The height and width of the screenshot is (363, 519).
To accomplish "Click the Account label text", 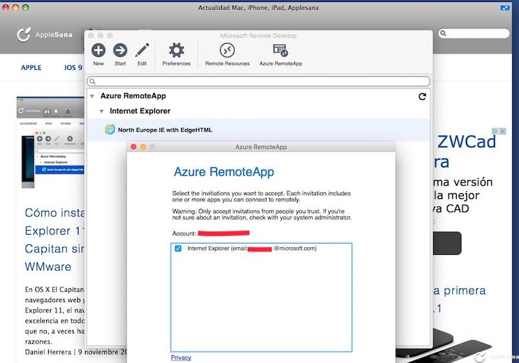I will click(x=184, y=233).
